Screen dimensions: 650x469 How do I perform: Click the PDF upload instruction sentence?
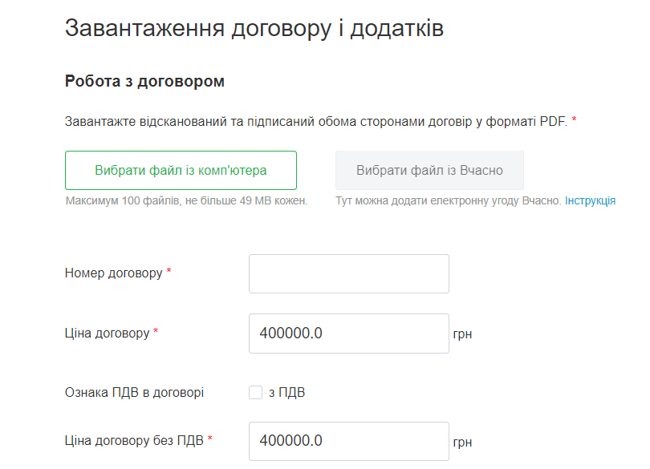(316, 122)
